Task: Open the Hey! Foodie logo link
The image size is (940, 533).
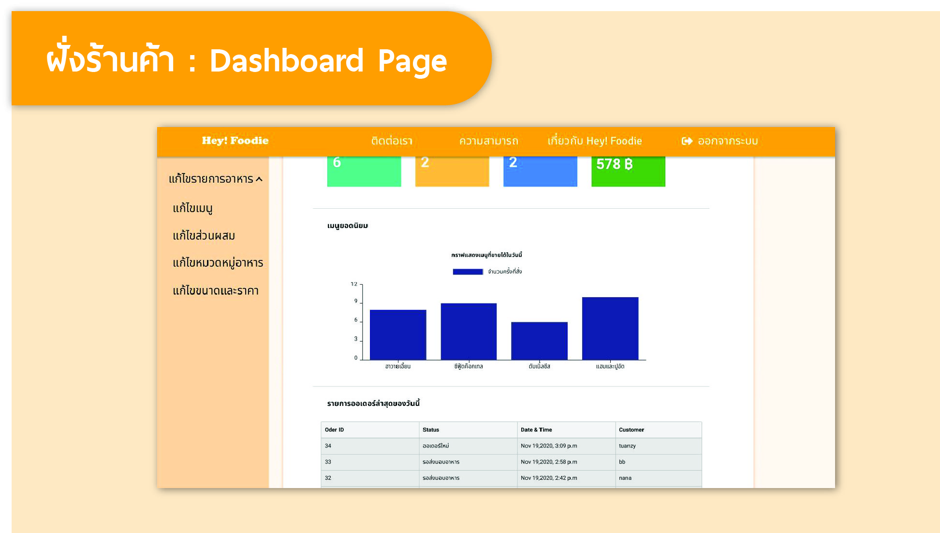Action: (235, 141)
